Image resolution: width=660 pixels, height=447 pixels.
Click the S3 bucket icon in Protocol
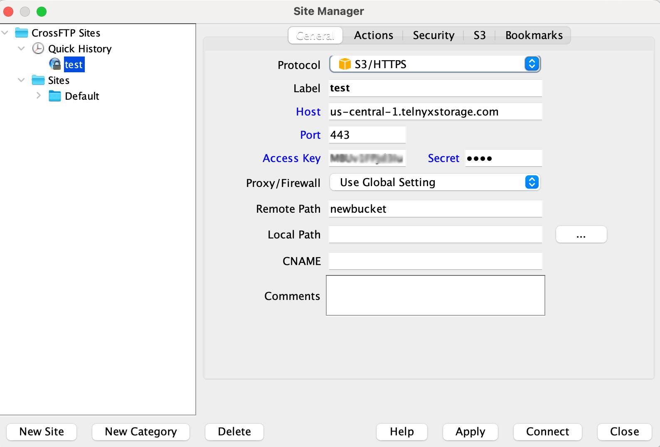345,64
